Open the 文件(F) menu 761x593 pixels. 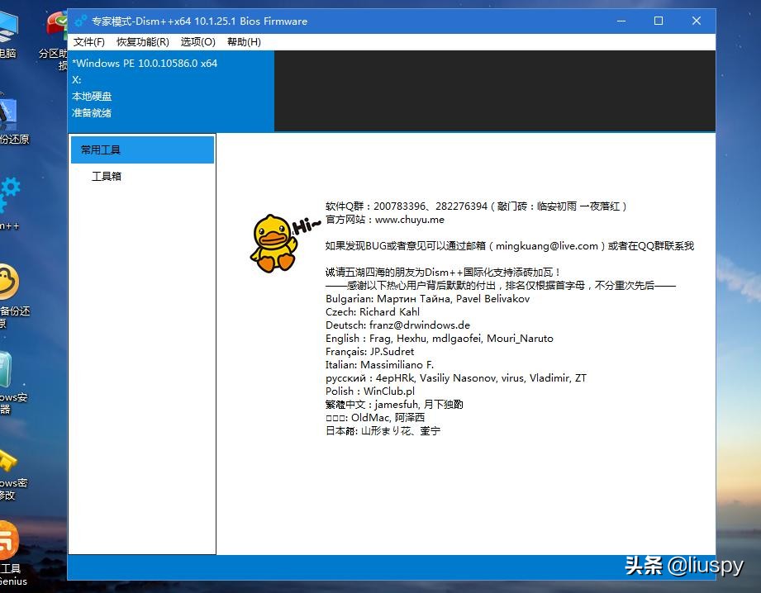[89, 41]
